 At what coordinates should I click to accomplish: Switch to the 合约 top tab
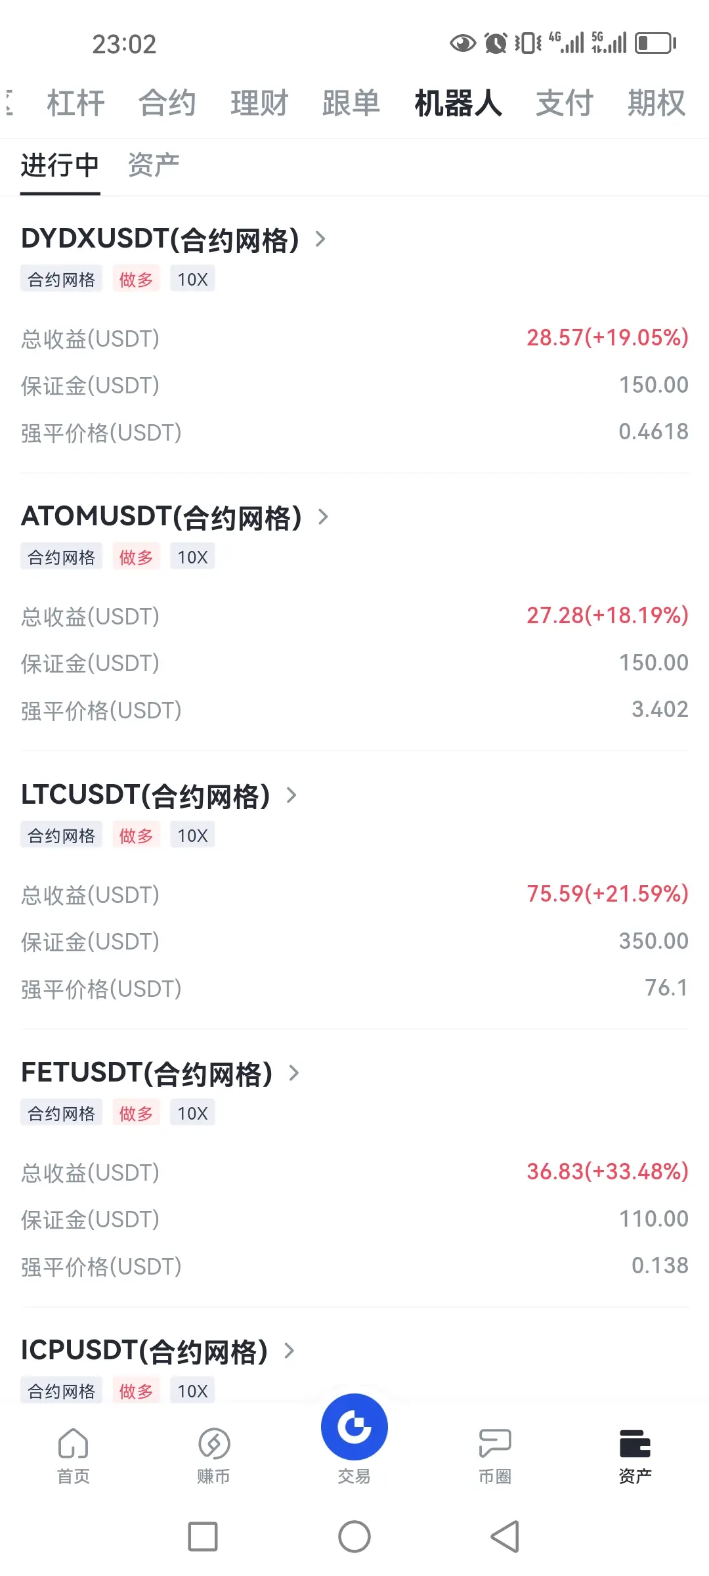tap(167, 103)
